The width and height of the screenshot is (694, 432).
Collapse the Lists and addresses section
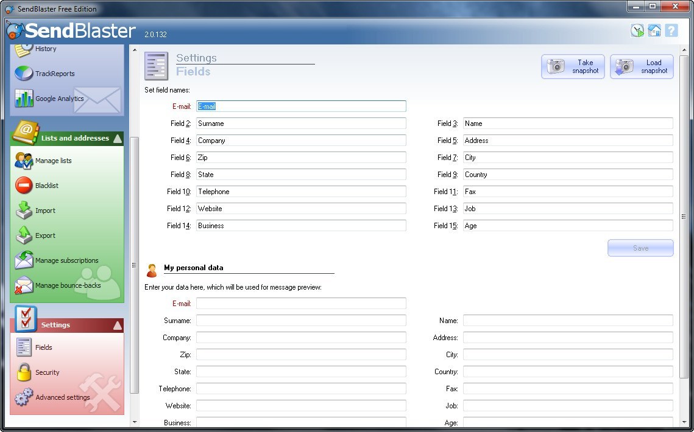[x=118, y=138]
